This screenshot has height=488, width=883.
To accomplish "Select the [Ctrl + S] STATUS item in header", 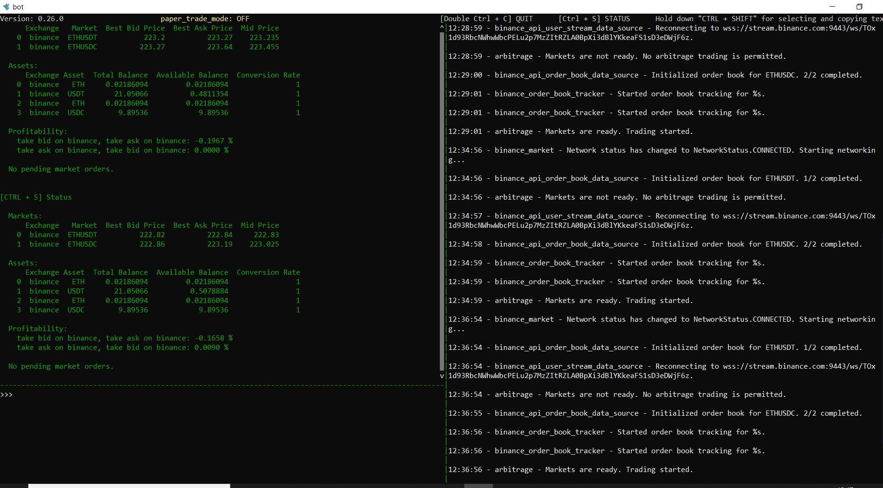I will tap(594, 18).
